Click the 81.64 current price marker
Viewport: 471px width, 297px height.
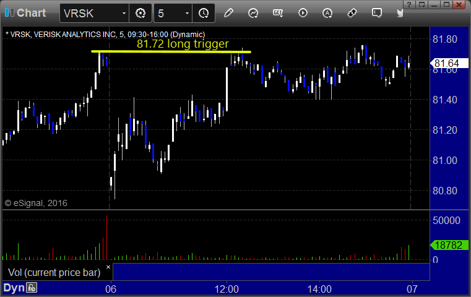click(449, 63)
